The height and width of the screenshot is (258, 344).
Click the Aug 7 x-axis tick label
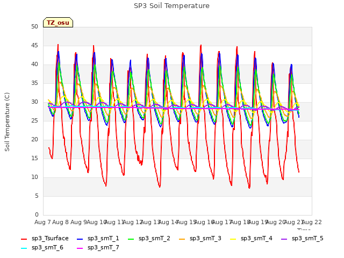[x=42, y=222]
